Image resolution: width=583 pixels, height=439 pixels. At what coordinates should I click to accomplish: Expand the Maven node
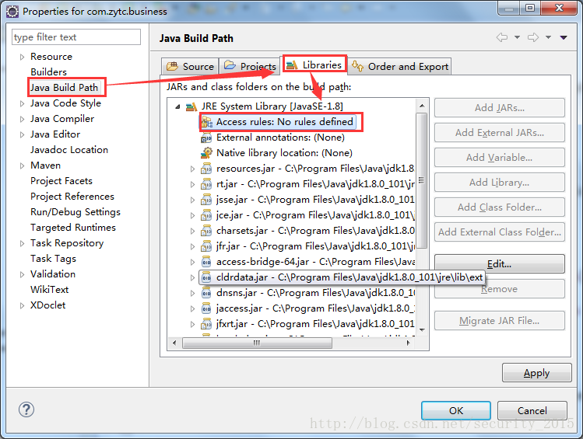pyautogui.click(x=22, y=165)
